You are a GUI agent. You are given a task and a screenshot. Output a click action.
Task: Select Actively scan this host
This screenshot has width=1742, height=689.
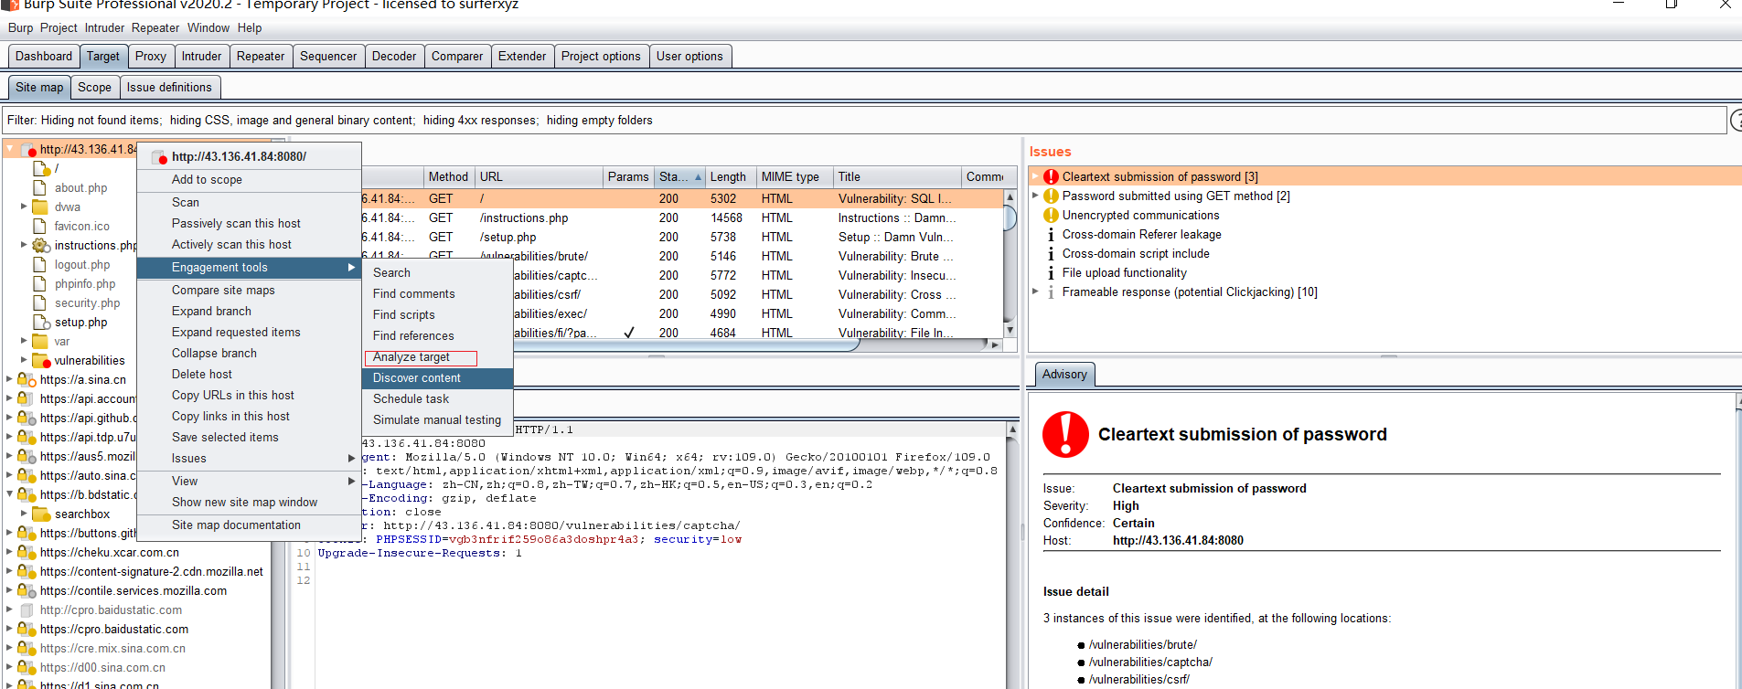click(x=249, y=244)
